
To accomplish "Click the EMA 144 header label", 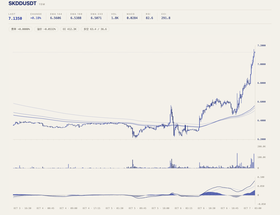I will [56, 14].
